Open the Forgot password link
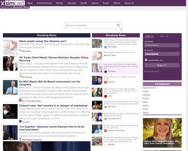Image resolution: width=188 pixels, height=151 pixels. pyautogui.click(x=152, y=71)
